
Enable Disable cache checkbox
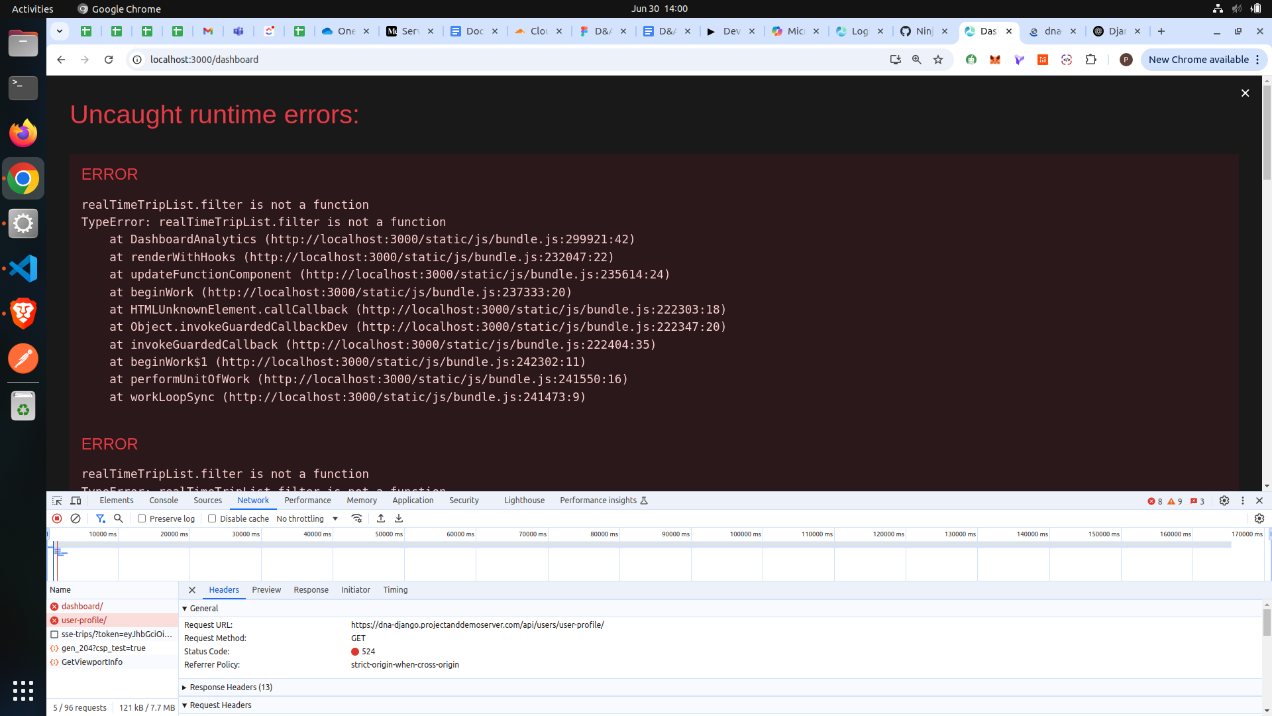tap(212, 518)
